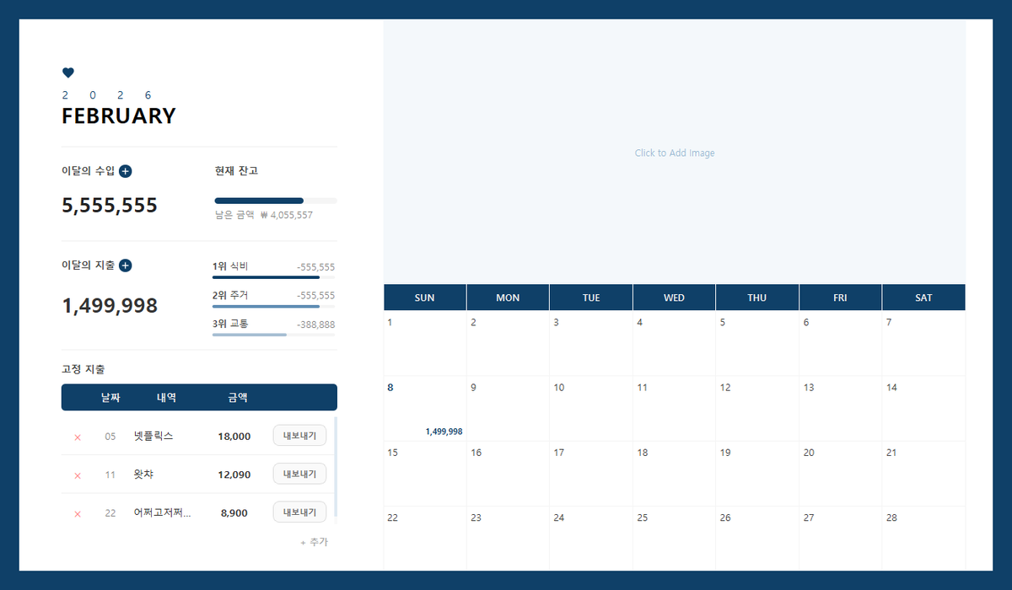Select calendar day 14
Screen dimensions: 1012x590
click(923, 408)
